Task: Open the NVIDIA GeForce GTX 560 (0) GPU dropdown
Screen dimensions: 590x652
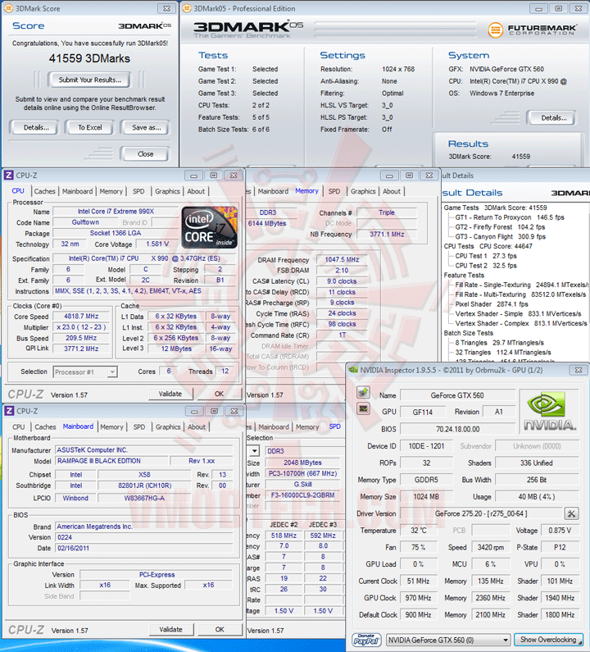Action: (448, 640)
